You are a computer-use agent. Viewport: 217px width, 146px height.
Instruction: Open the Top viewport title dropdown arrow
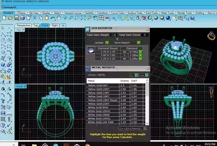(x=24, y=30)
